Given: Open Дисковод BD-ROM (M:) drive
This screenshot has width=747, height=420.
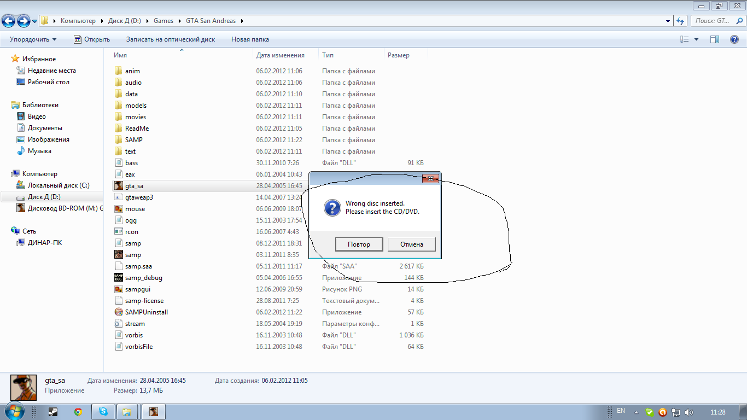Looking at the screenshot, I should tap(65, 208).
